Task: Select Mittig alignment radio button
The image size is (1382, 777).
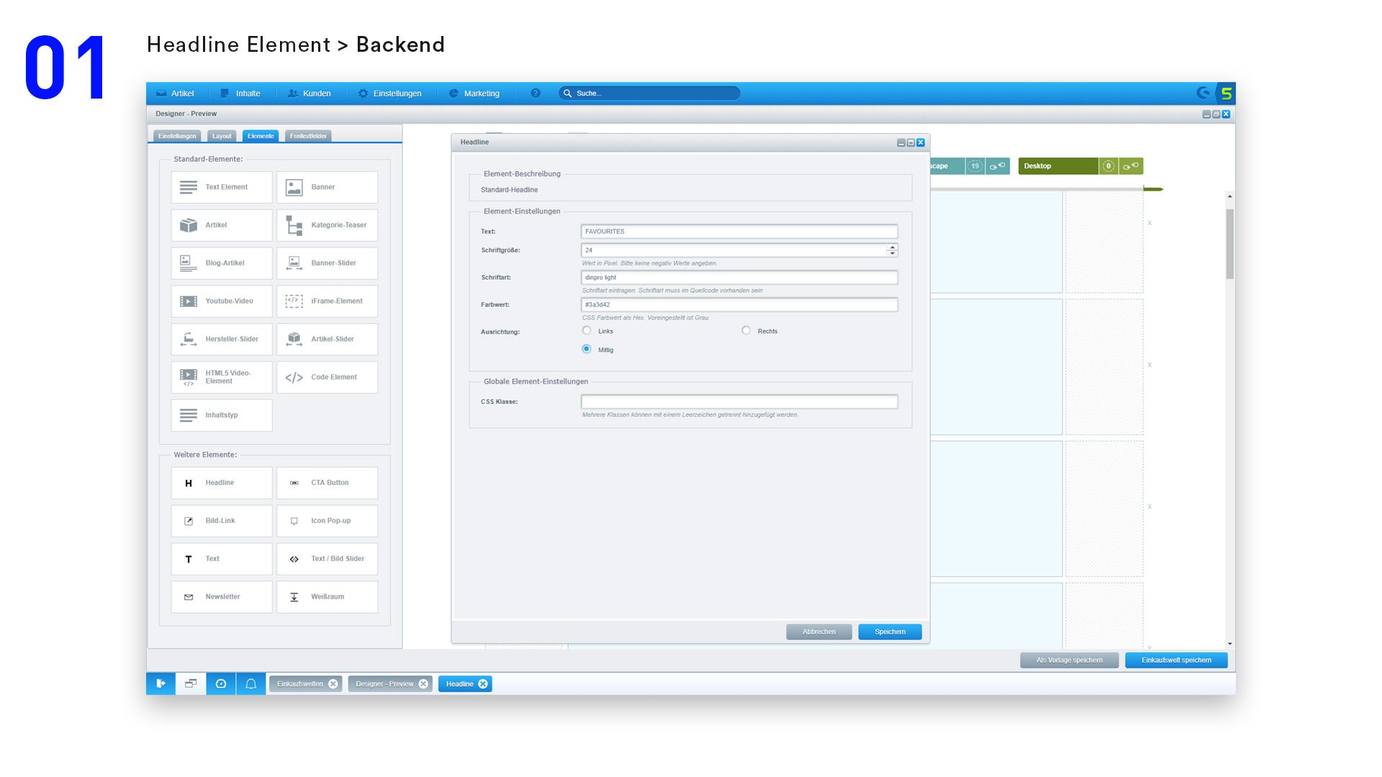Action: 587,350
